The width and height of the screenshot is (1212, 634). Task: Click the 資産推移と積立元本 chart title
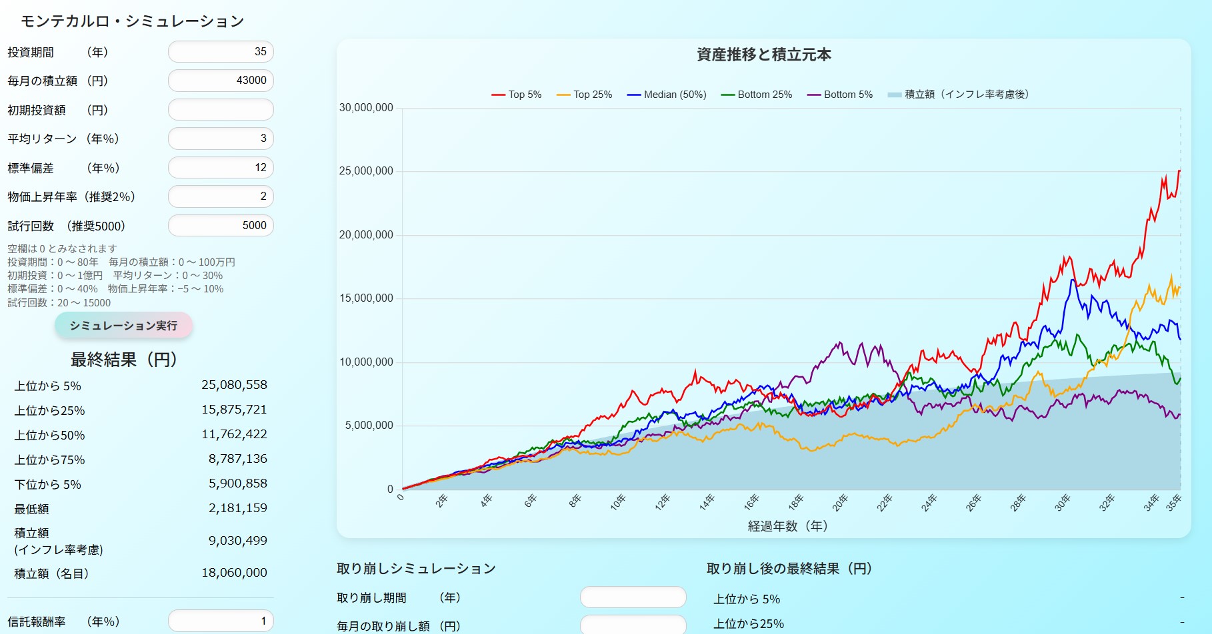pyautogui.click(x=763, y=55)
